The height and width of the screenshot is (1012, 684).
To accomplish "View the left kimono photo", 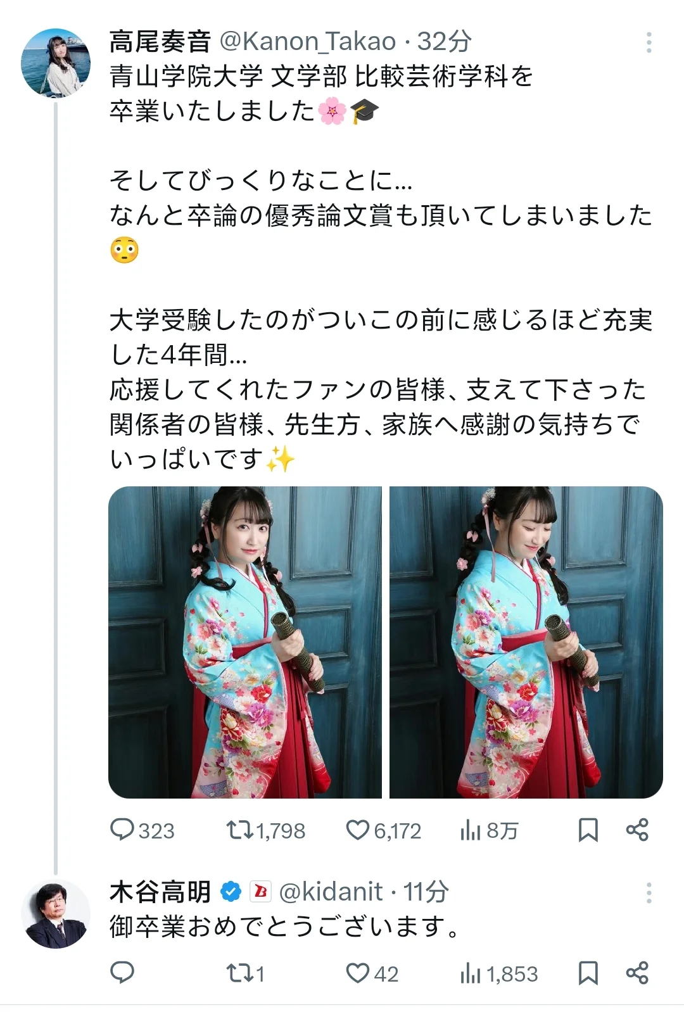I will coord(245,642).
